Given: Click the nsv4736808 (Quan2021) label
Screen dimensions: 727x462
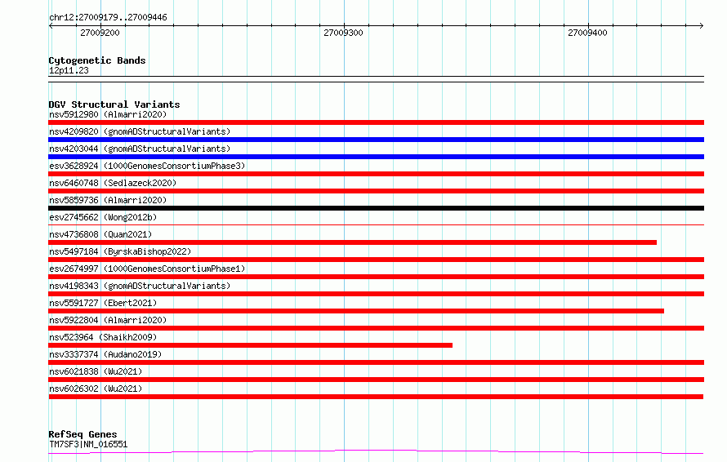Looking at the screenshot, I should click(x=100, y=234).
